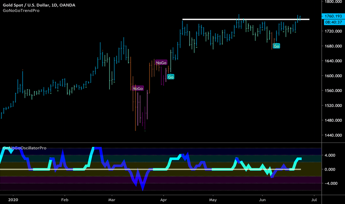Click the Jul date axis label
Screen dimensions: 345x204
pyautogui.click(x=314, y=200)
